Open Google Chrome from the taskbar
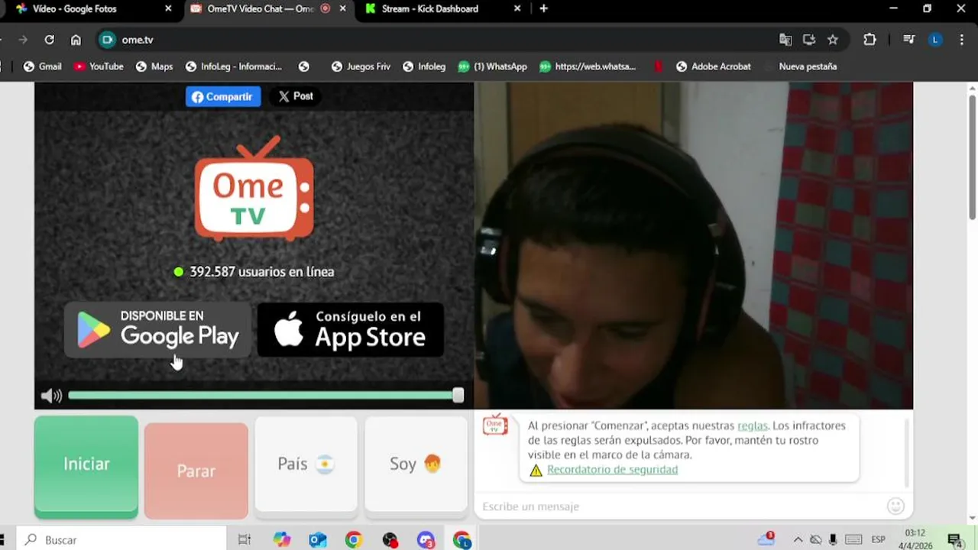Viewport: 978px width, 550px height. 354,540
